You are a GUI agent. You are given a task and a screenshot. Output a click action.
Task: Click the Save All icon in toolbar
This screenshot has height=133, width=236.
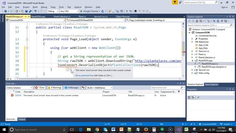tap(30, 11)
